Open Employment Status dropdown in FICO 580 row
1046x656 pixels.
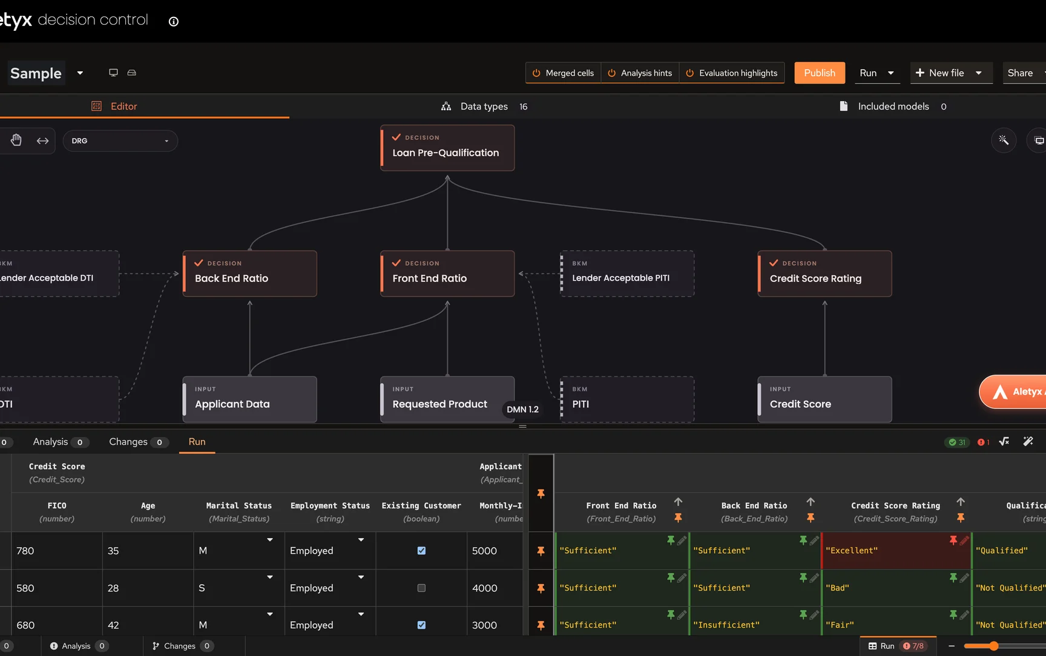[361, 577]
